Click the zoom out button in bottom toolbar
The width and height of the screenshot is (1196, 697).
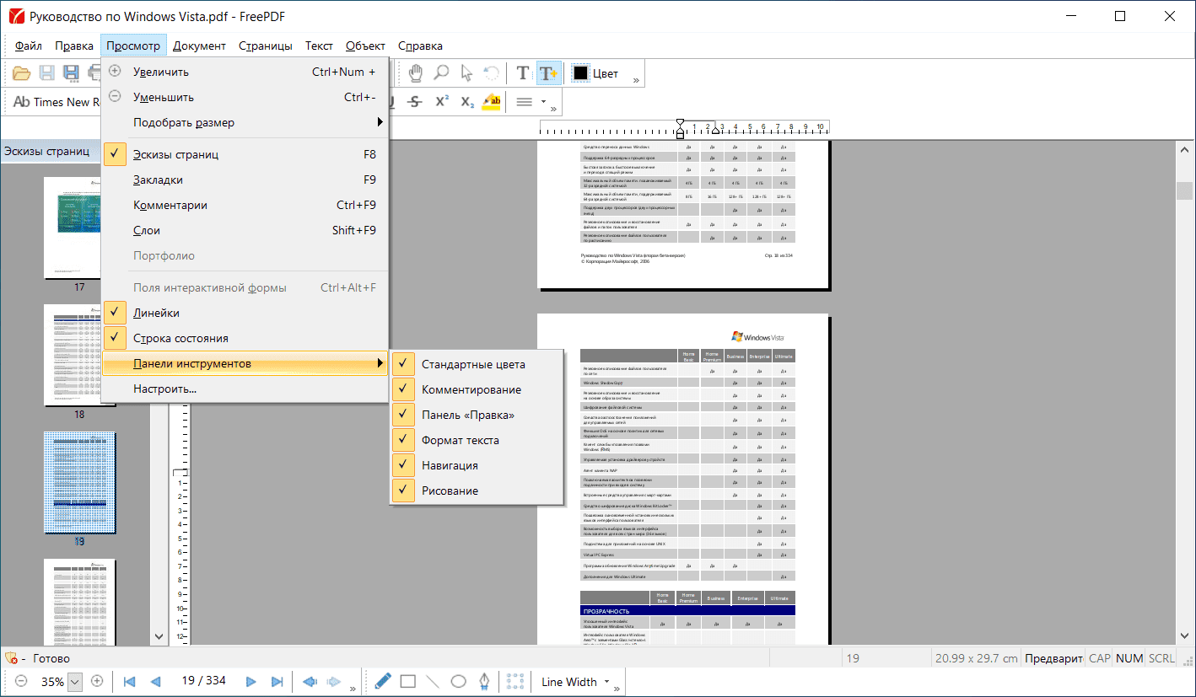point(21,681)
